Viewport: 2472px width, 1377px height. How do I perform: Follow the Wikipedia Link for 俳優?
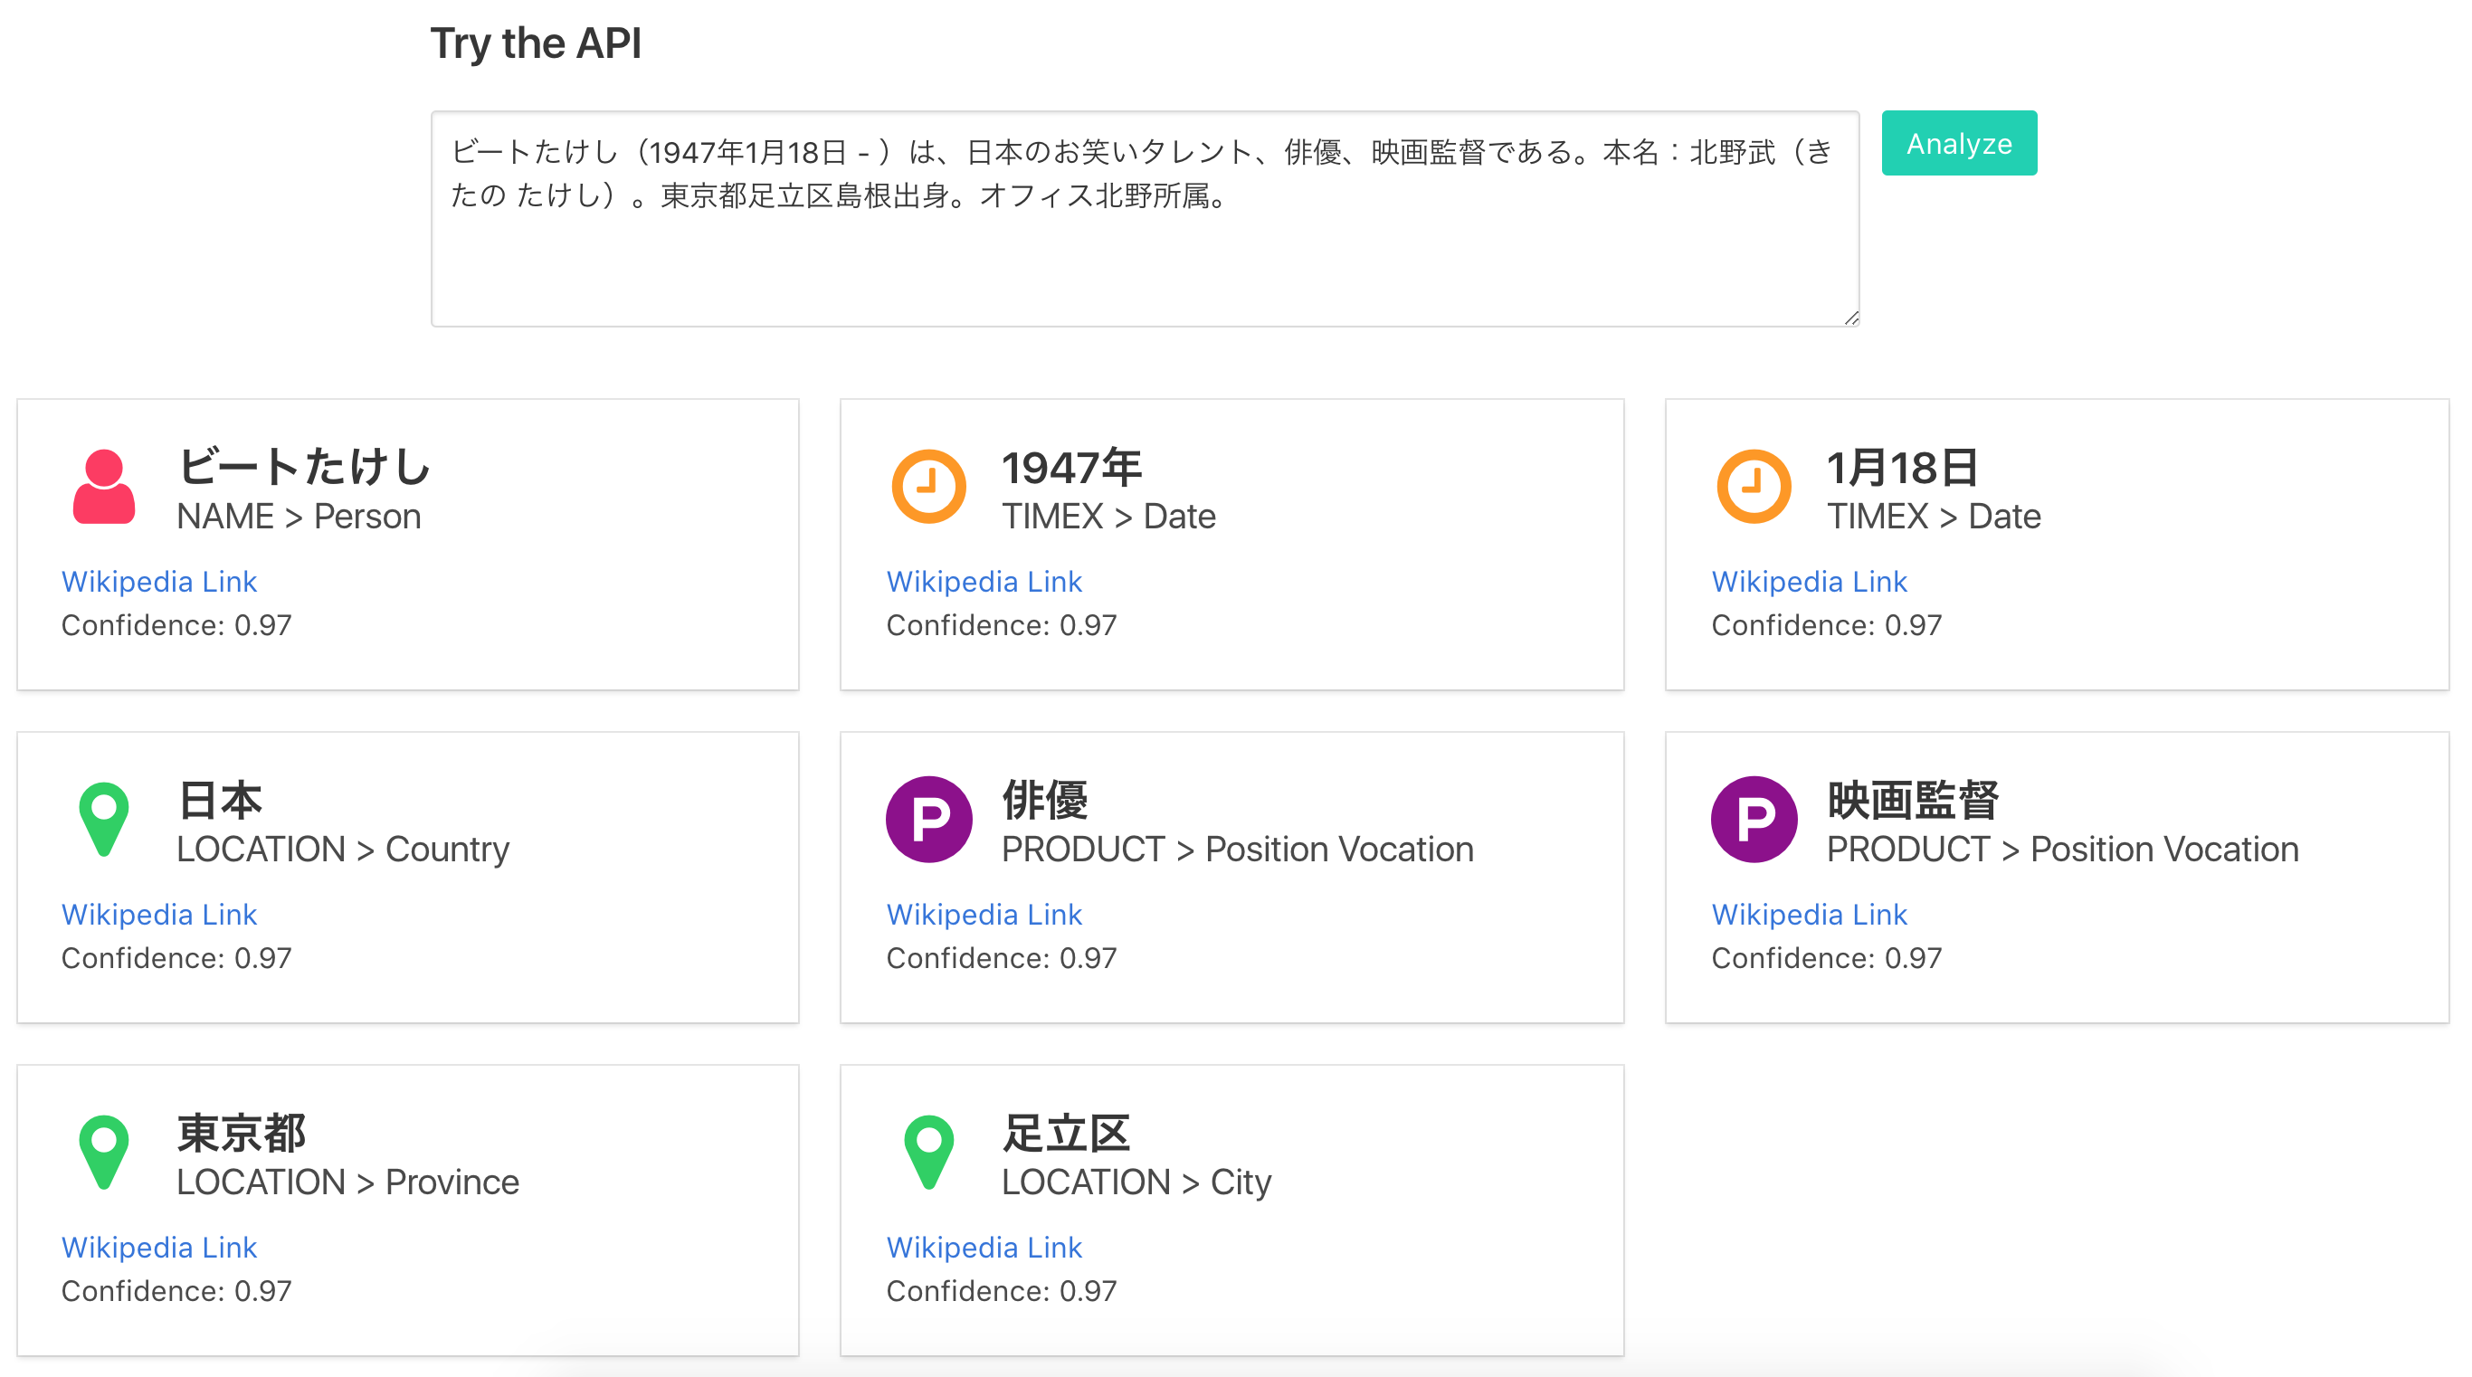(x=984, y=915)
